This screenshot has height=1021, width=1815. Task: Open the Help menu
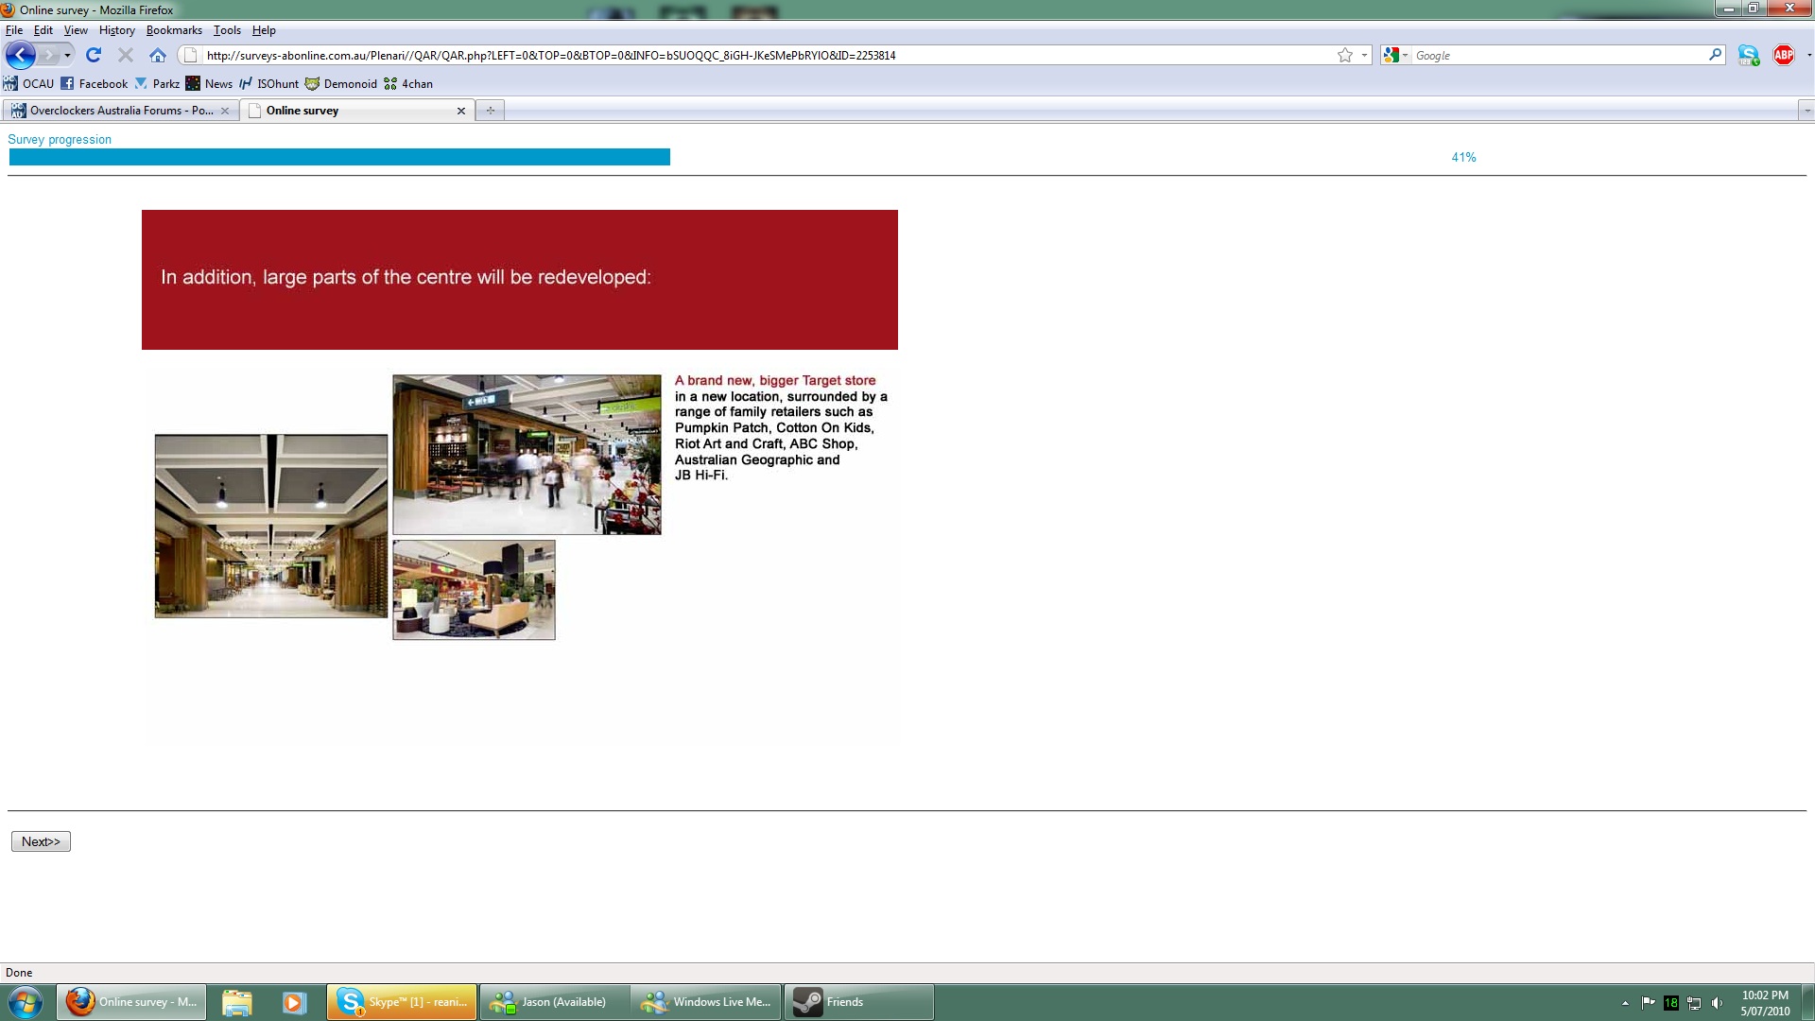[264, 30]
